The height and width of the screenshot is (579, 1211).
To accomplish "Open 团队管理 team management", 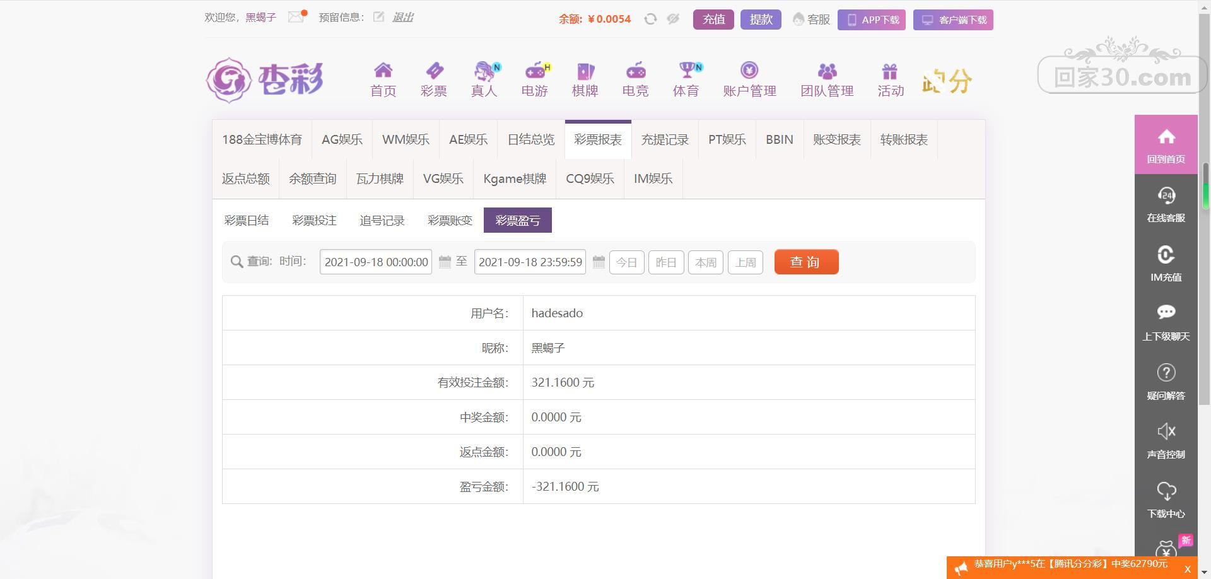I will tap(827, 80).
